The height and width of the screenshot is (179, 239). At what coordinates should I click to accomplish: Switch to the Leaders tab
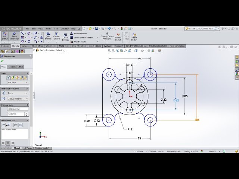pos(12,67)
